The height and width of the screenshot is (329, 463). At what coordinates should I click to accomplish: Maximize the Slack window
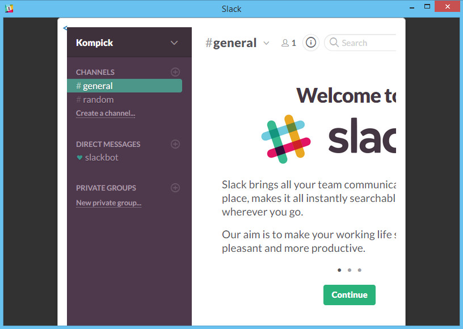[x=427, y=6]
